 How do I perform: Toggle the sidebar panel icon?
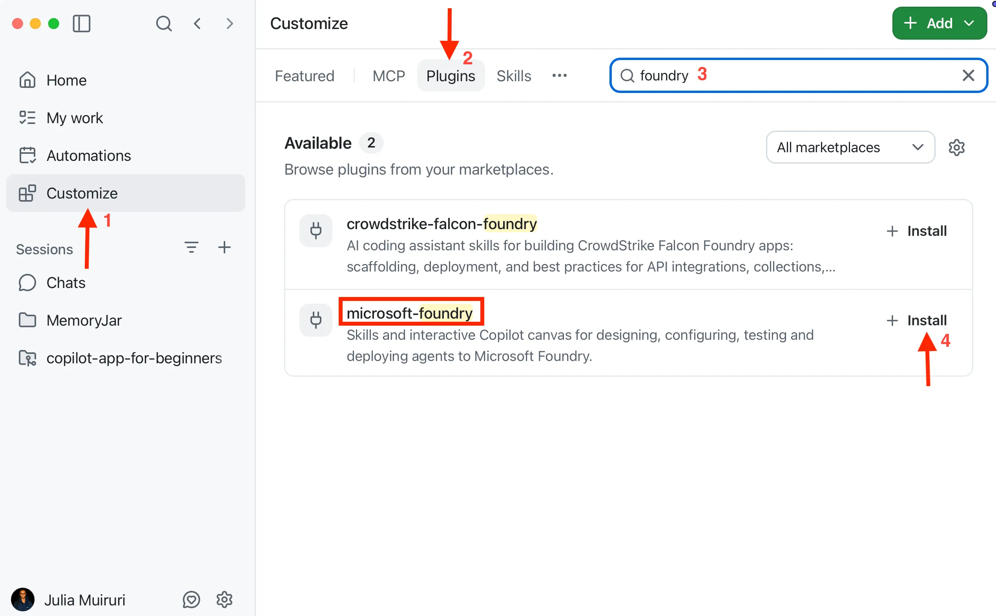[82, 24]
